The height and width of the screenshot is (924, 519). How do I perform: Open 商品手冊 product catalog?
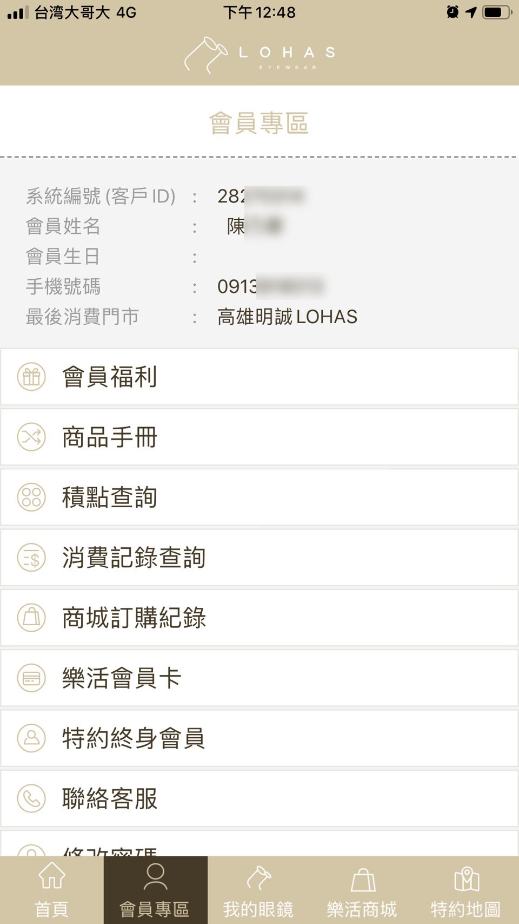click(259, 437)
